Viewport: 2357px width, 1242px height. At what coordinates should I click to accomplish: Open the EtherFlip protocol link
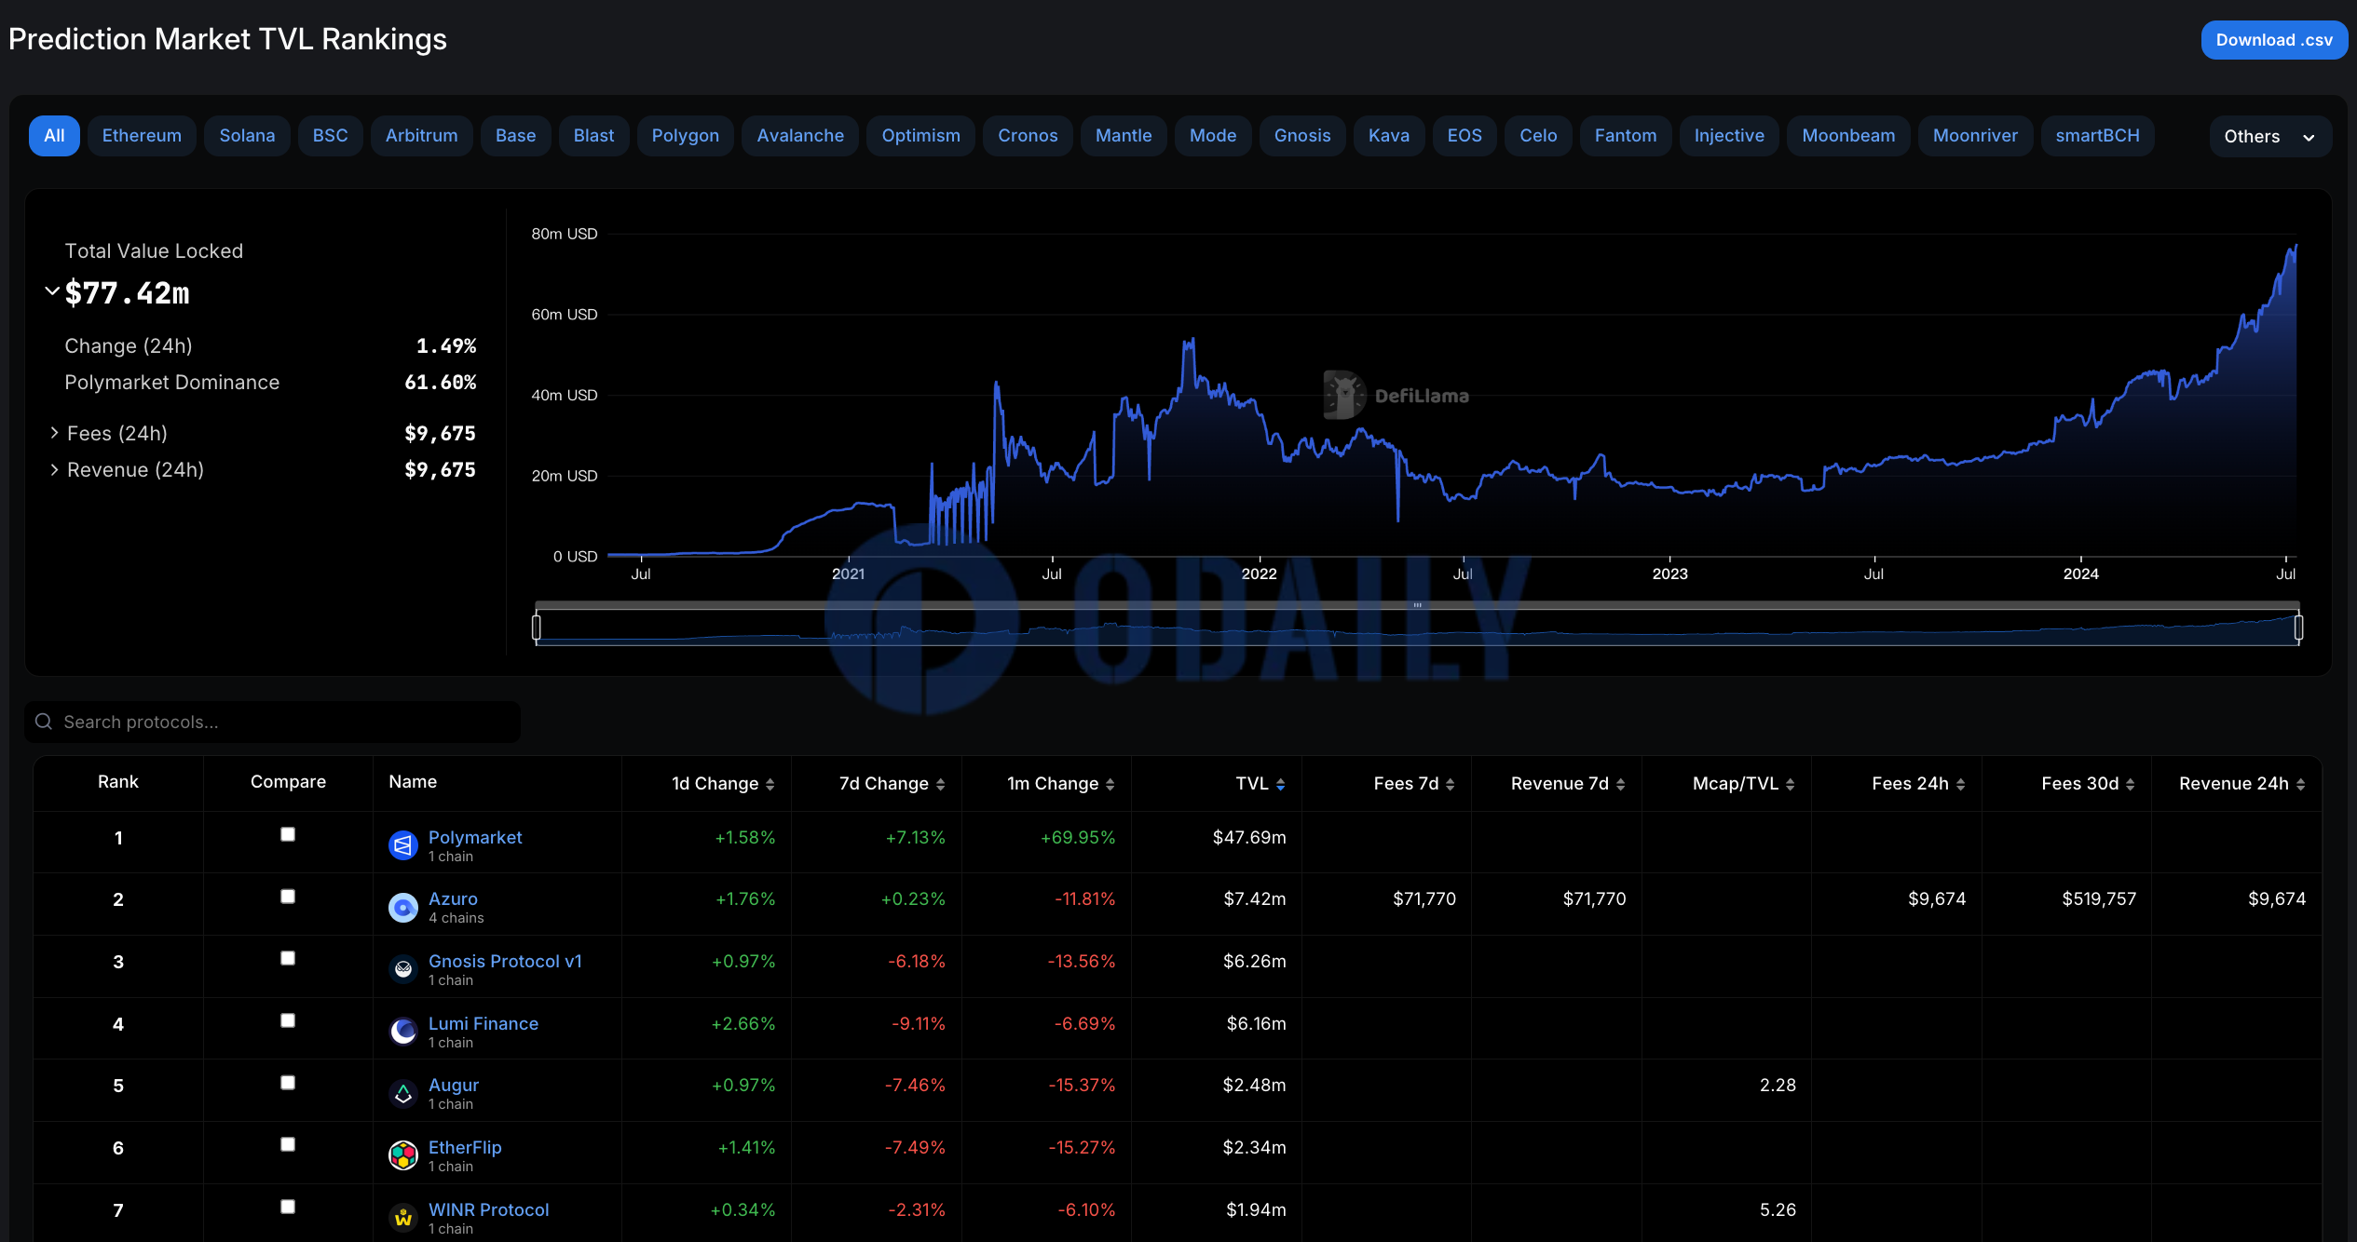pyautogui.click(x=465, y=1147)
